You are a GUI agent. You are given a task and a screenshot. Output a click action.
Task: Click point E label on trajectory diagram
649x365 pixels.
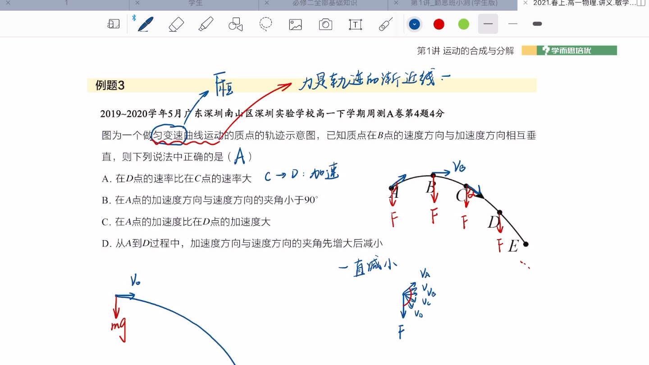pos(513,246)
